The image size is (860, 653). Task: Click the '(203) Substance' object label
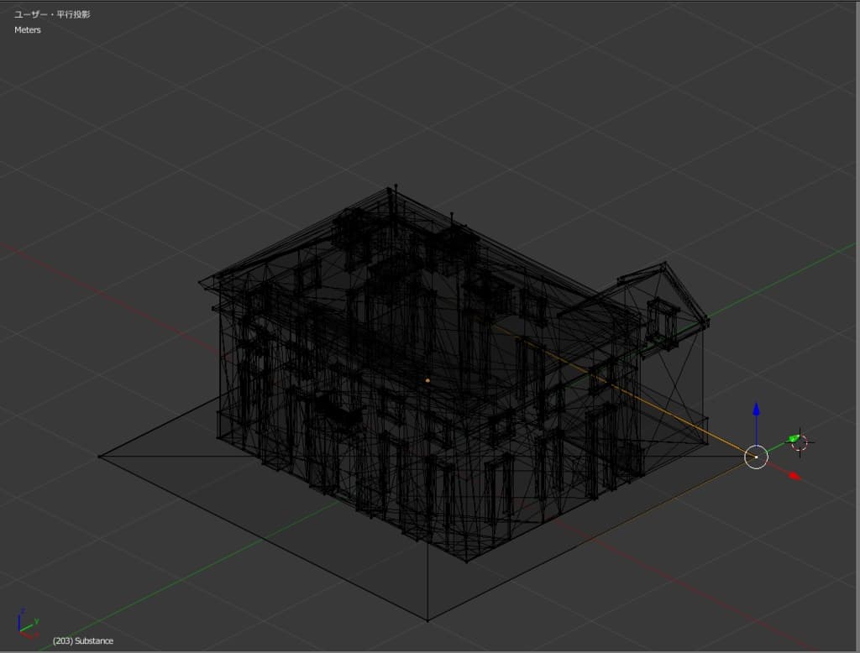tap(83, 640)
